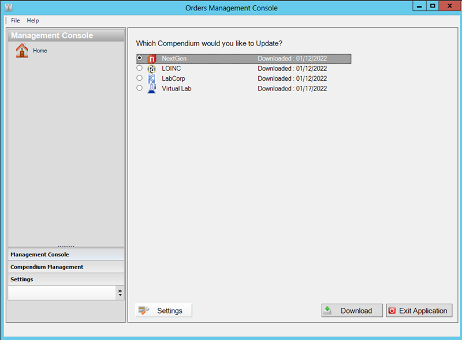Click the Download button label
This screenshot has height=340, width=462.
pos(356,311)
